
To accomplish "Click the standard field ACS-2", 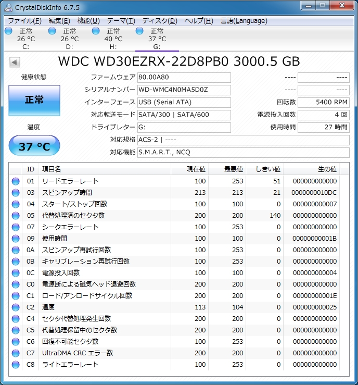I will [243, 140].
